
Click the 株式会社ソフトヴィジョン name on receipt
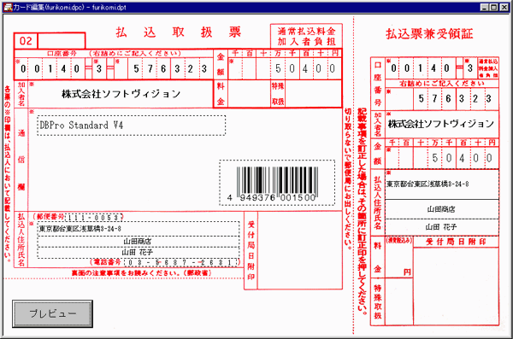pyautogui.click(x=441, y=124)
